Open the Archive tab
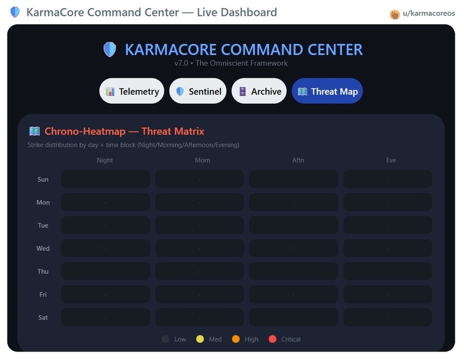The image size is (464, 359). 259,91
